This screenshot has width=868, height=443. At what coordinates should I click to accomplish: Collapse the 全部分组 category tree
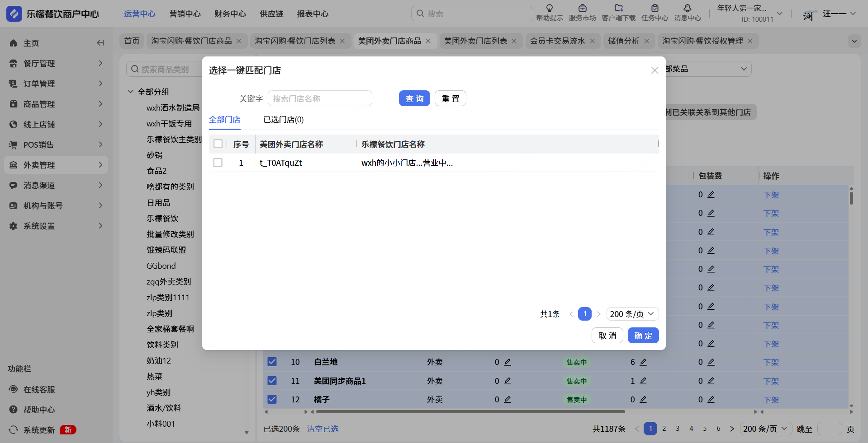pos(131,92)
